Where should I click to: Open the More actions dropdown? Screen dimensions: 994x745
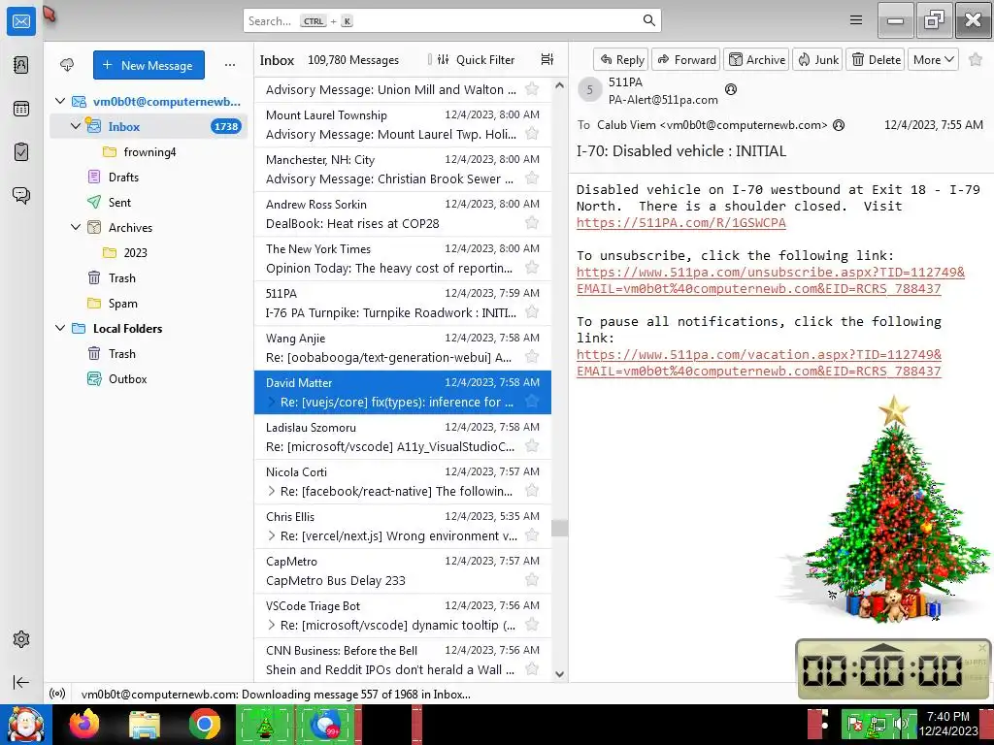[933, 59]
